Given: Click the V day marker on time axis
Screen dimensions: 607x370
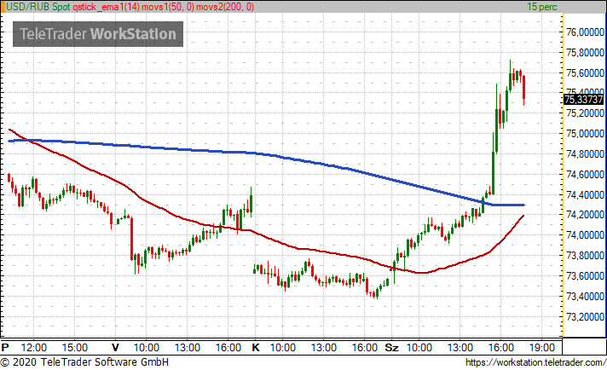Looking at the screenshot, I should coord(115,347).
